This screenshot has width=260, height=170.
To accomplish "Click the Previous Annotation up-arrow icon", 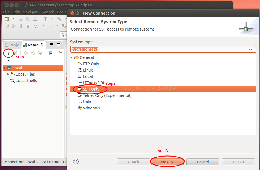I will (x=50, y=26).
